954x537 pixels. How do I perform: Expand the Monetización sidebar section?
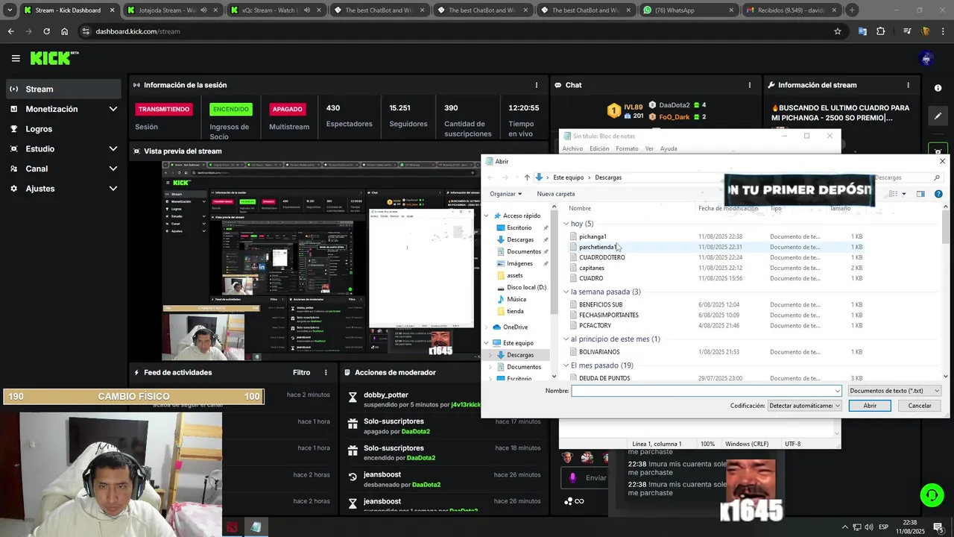[x=113, y=109]
